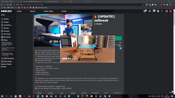Viewport: 175px width, 98px height.
Task: Click the thumbs-down dislike icon
Action: (x=120, y=43)
